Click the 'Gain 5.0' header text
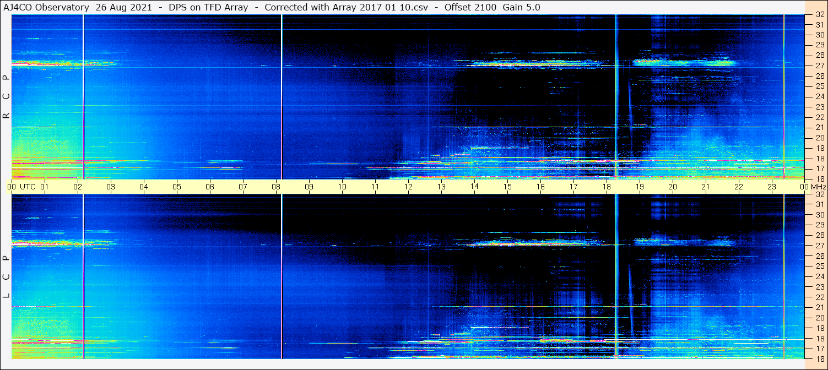 tap(521, 7)
